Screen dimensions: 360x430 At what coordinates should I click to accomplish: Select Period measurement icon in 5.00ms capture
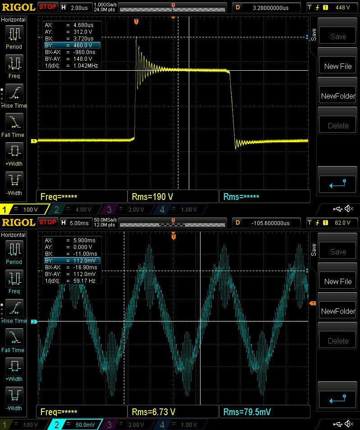[x=14, y=249]
